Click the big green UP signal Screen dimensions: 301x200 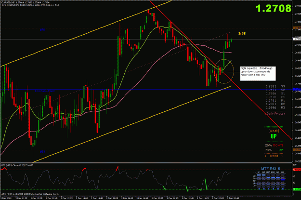274,136
